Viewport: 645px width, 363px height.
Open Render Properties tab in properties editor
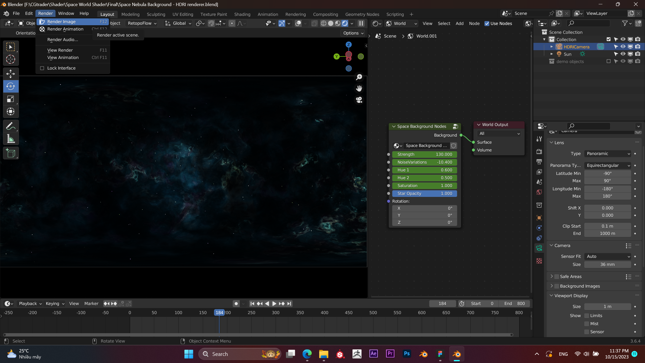539,151
